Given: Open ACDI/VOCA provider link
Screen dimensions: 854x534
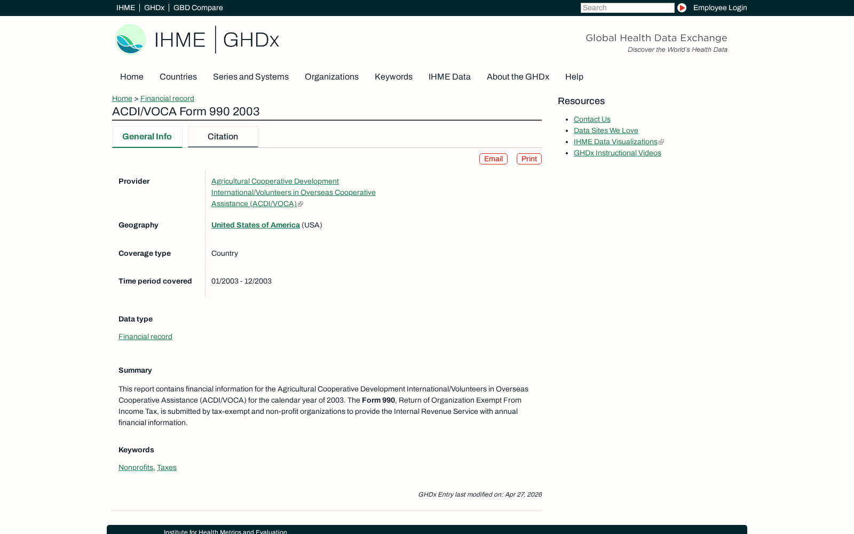Looking at the screenshot, I should [293, 192].
